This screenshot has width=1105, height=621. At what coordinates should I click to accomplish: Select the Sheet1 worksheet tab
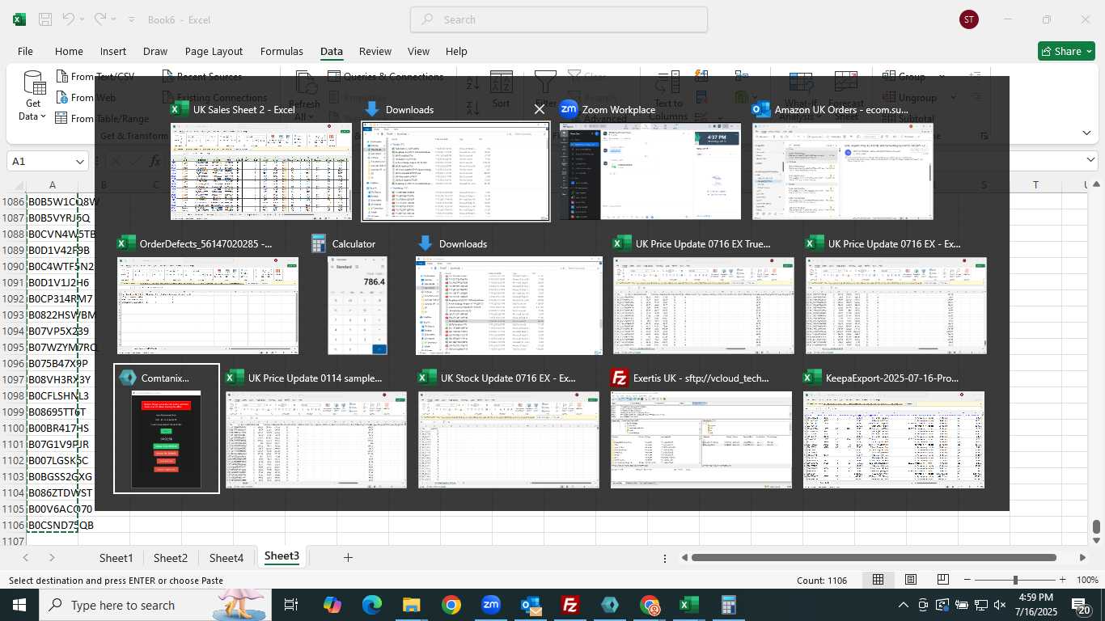tap(116, 558)
